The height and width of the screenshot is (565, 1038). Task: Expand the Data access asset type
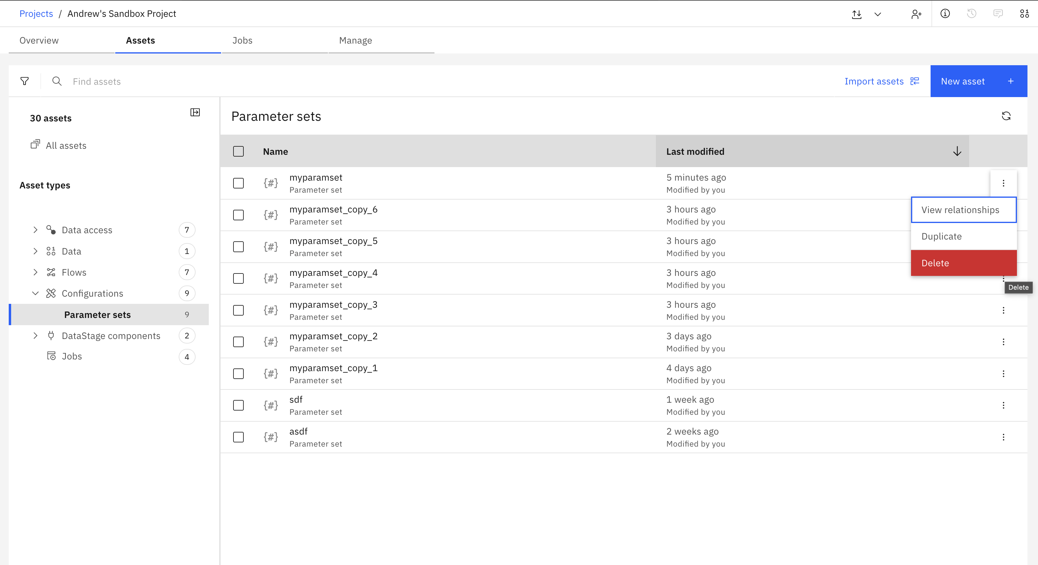pyautogui.click(x=36, y=230)
